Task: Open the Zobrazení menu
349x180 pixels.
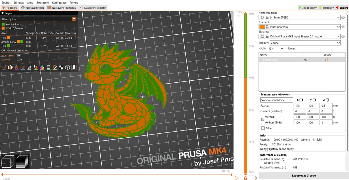Action: point(42,3)
